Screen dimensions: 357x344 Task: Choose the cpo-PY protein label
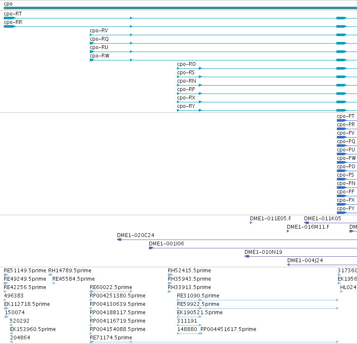point(346,209)
